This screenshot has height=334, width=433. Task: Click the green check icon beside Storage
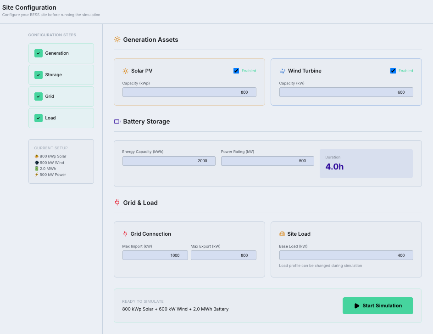(39, 74)
